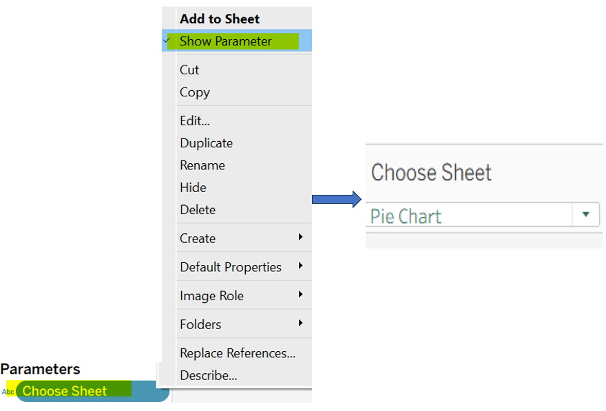
Task: Click the Abc data type icon
Action: [x=8, y=392]
